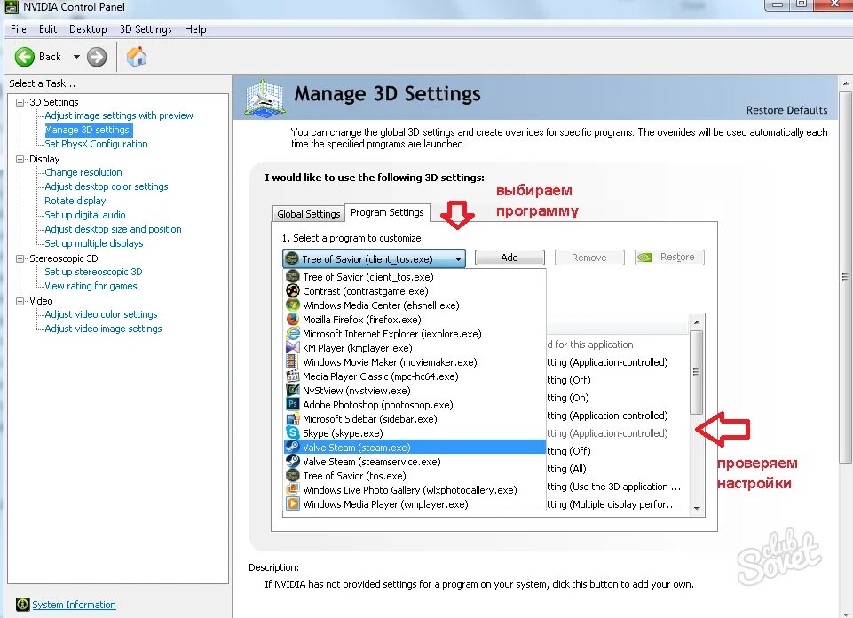Click the grey Forward arrow icon
This screenshot has width=853, height=618.
point(97,57)
